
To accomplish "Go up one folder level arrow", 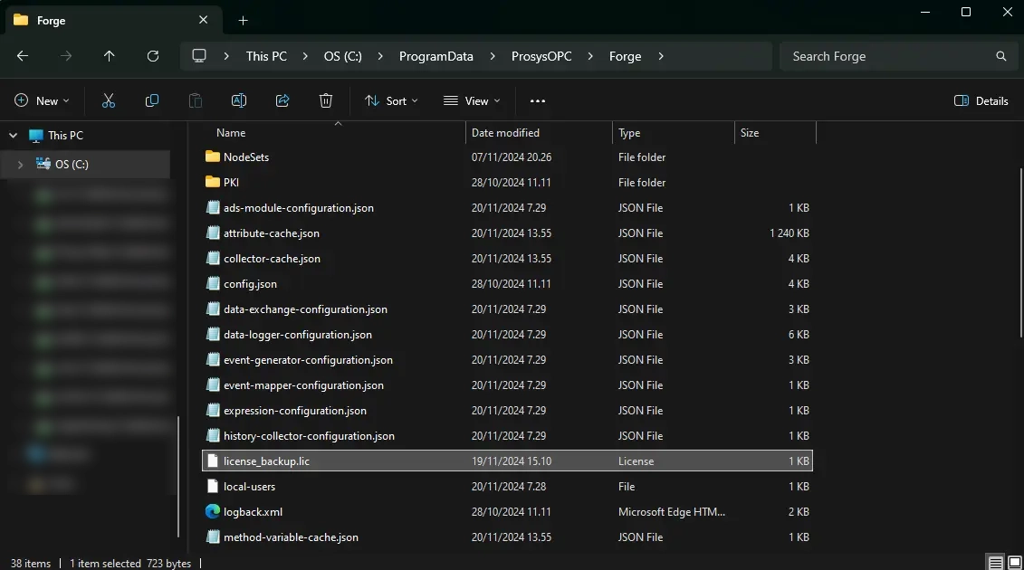I will [x=109, y=56].
